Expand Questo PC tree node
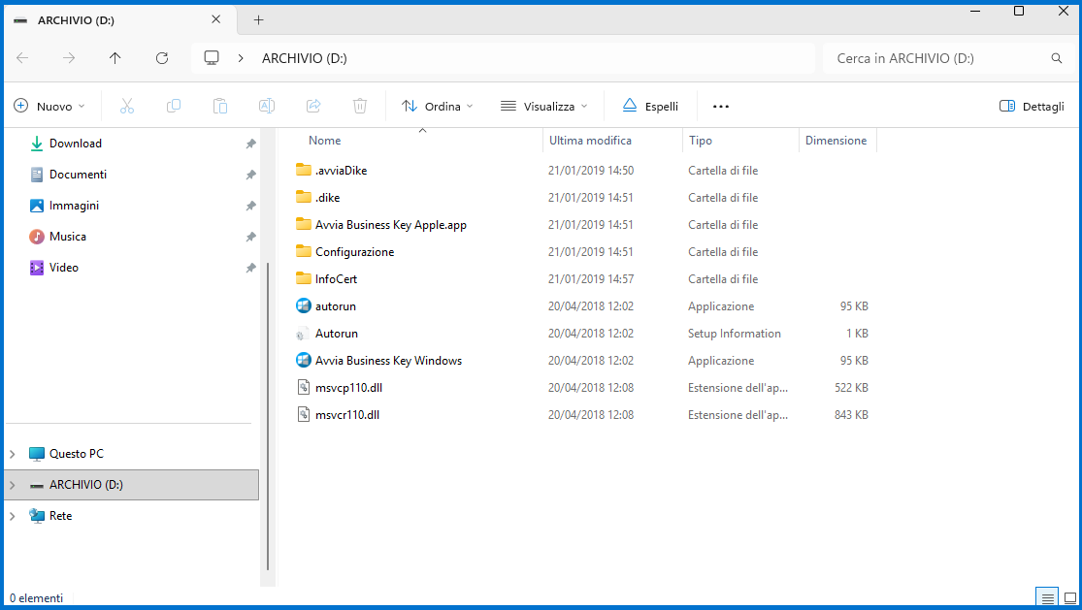Screen dimensions: 1082x610 point(13,454)
